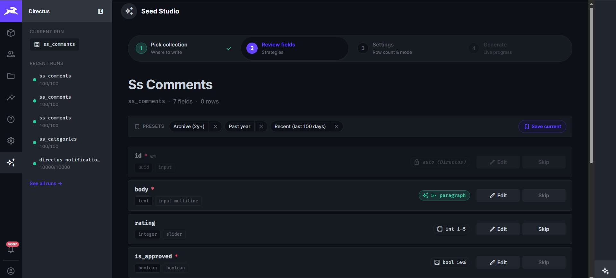This screenshot has height=278, width=616.
Task: Edit the id field strategy
Action: [x=498, y=162]
